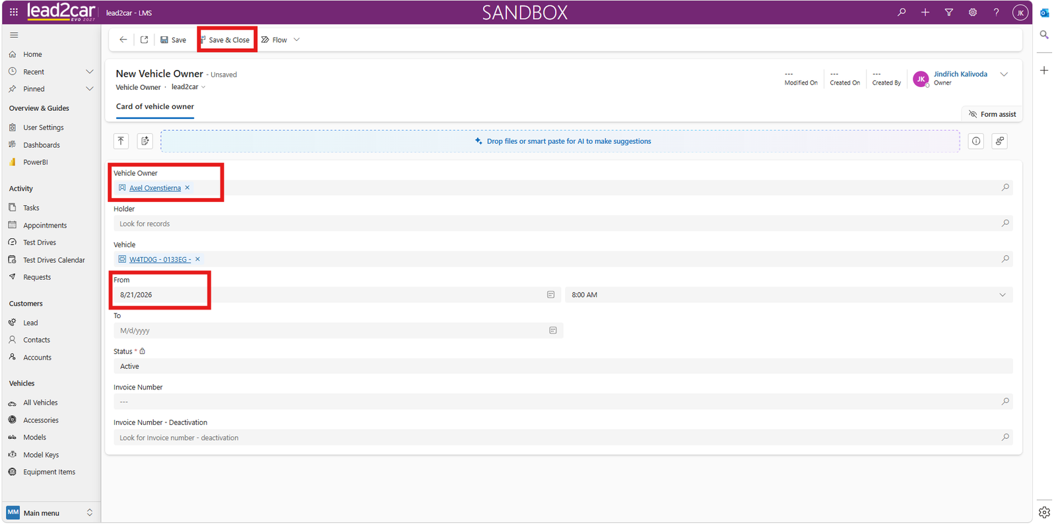Open the W4TD0G - 0133EG vehicle link
Viewport: 1056px width, 524px height.
pos(160,259)
